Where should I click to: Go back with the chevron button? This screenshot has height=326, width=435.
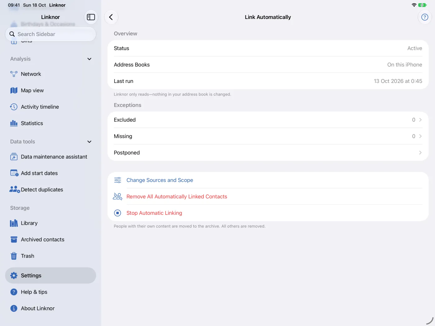click(x=111, y=17)
